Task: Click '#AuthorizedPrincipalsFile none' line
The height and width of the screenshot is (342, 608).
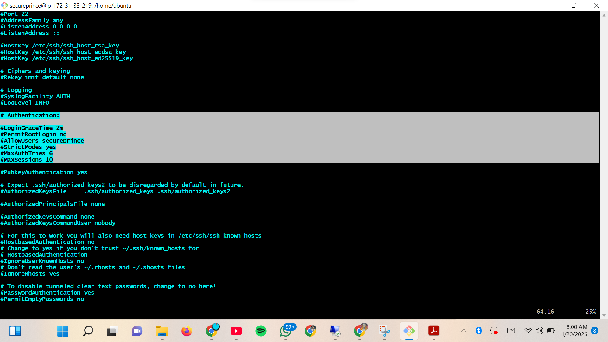Action: pyautogui.click(x=53, y=204)
